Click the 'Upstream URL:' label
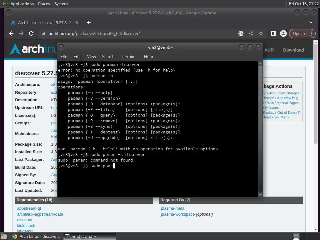 (x=30, y=108)
